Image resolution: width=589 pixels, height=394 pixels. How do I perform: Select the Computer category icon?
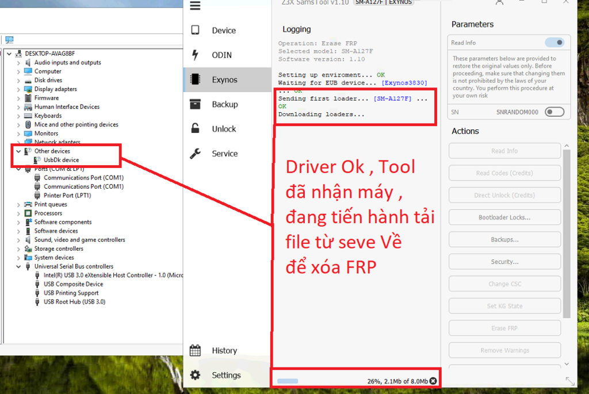pos(28,71)
